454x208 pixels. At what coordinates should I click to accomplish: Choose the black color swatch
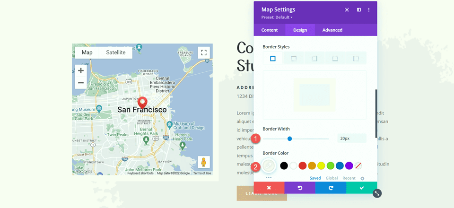(284, 166)
